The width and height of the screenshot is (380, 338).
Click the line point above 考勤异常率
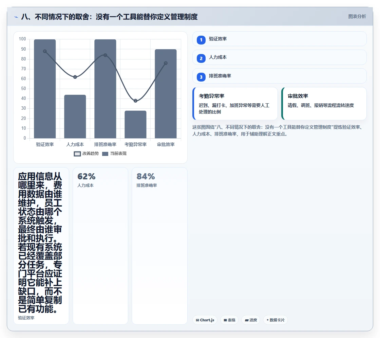click(135, 101)
